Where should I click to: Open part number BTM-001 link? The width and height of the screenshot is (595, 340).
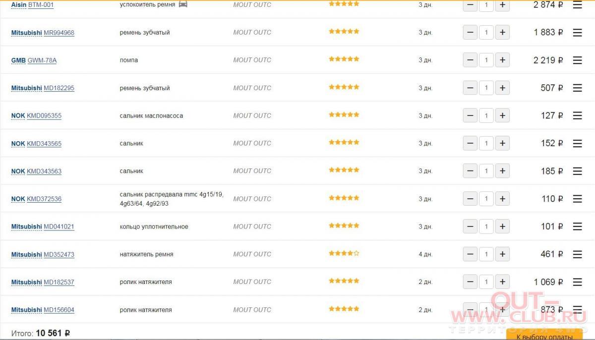41,4
